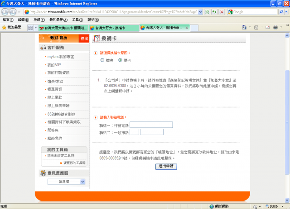Image resolution: width=290 pixels, height=209 pixels.
Task: Click the globe 網際網路 zone icon in status bar
Action: click(212, 206)
